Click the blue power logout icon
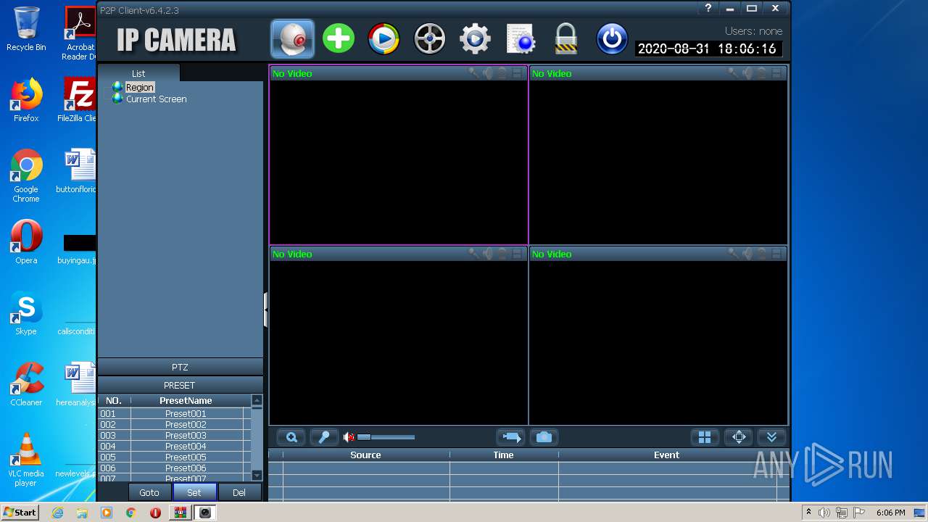Screen dimensions: 928x522 (x=611, y=38)
